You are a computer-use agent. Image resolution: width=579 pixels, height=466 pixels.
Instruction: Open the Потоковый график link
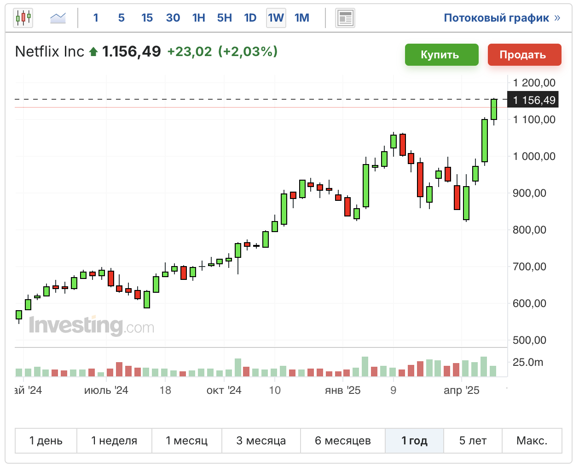coord(502,18)
